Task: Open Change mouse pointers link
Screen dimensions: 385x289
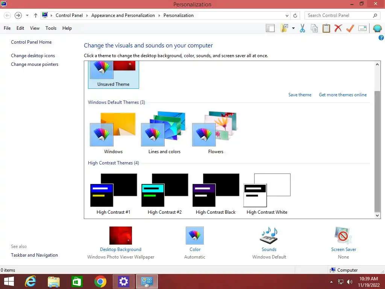Action: (35, 64)
